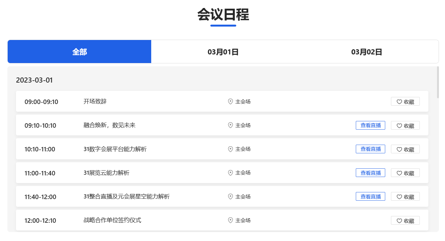Click the schedule list vertical scrollbar
445x241 pixels.
438,82
